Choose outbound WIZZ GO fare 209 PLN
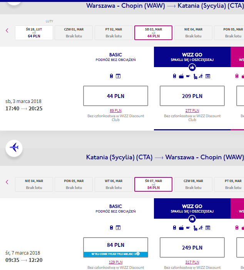Image resolution: width=244 pixels, height=270 pixels. point(192,96)
